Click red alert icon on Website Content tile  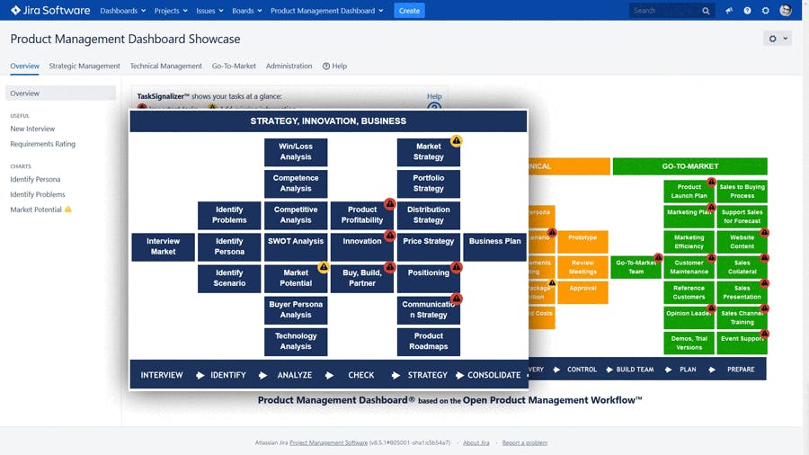[765, 232]
